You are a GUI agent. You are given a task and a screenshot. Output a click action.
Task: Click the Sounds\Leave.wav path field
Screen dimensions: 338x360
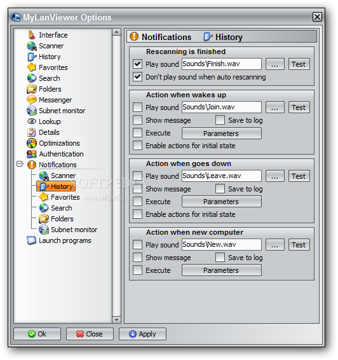tap(222, 176)
